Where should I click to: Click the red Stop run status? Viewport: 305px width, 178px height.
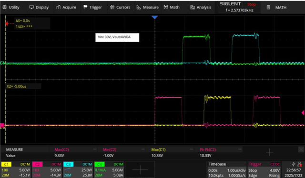(251, 4)
